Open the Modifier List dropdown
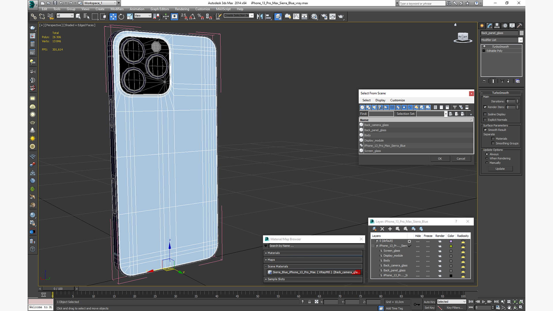The height and width of the screenshot is (311, 553). point(502,40)
